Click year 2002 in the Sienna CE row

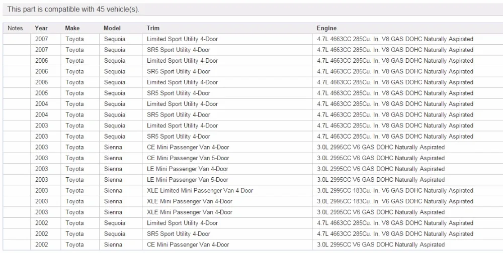[x=41, y=244]
